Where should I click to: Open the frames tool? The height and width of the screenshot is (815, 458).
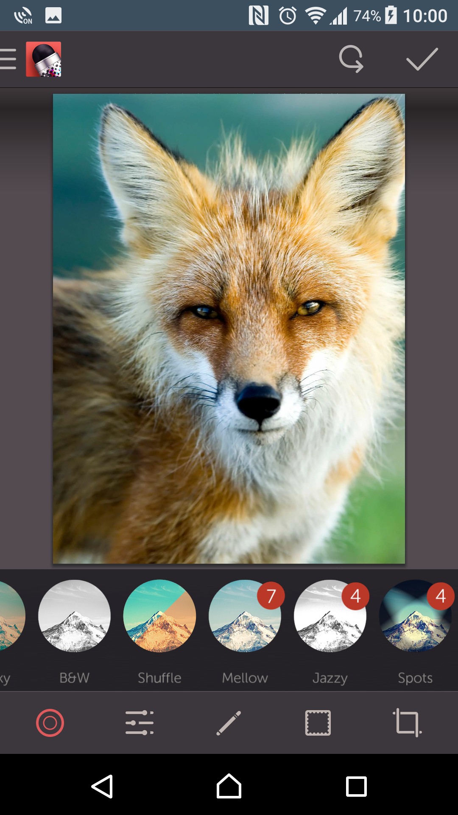(318, 722)
